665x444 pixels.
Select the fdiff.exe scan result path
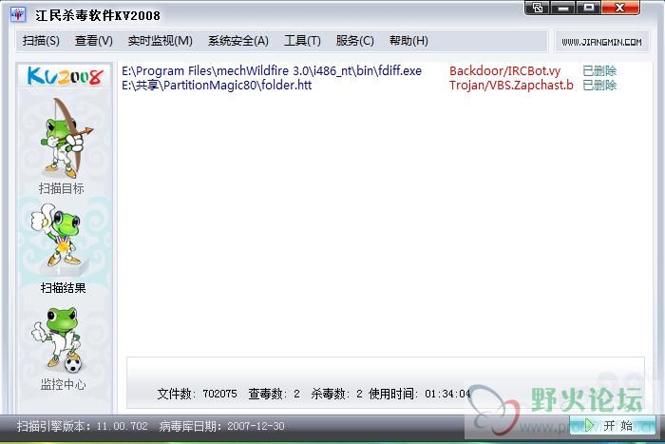pyautogui.click(x=272, y=71)
